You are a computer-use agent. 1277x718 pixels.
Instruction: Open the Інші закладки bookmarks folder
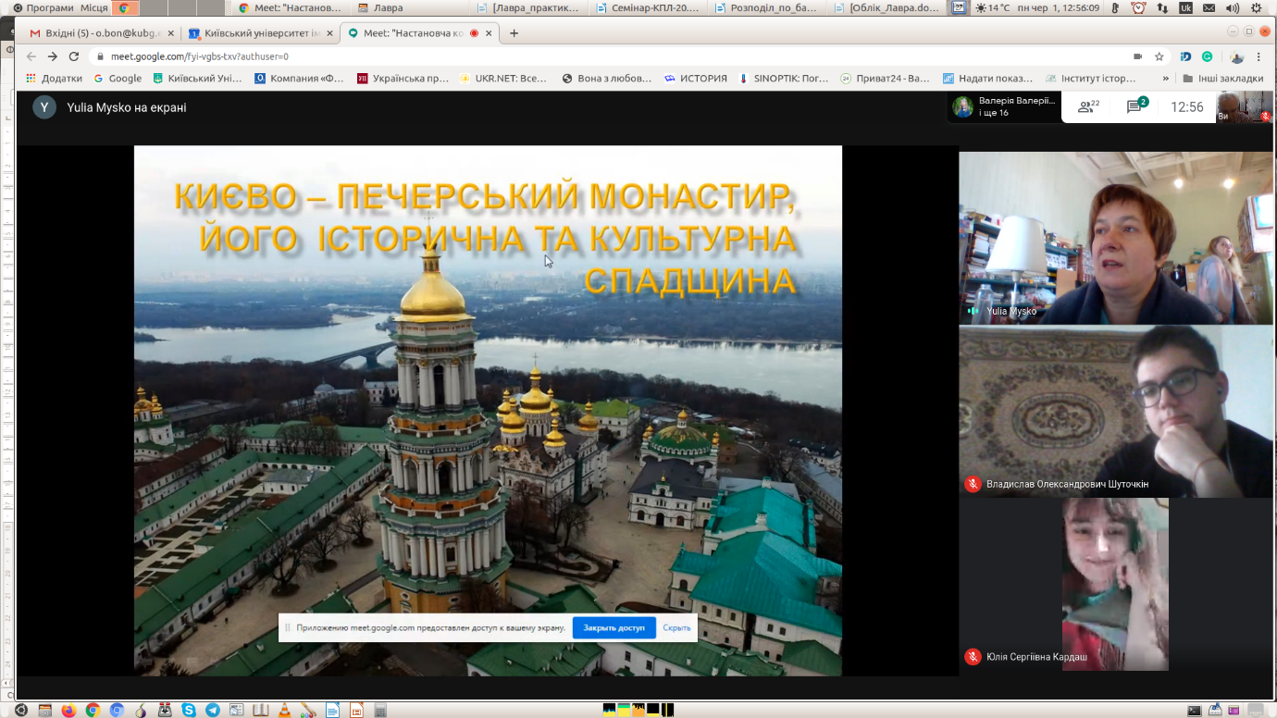pos(1222,79)
